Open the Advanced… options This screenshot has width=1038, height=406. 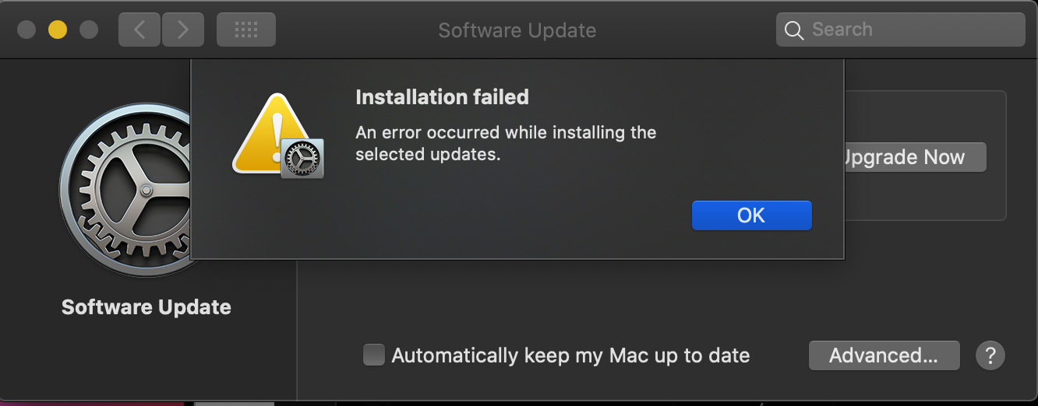point(884,355)
